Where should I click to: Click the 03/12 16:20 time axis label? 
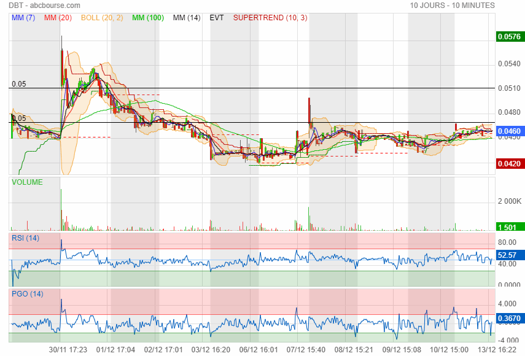point(211,350)
